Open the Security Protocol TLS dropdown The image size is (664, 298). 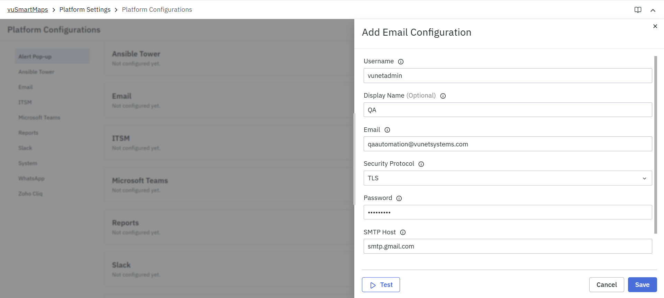(508, 178)
